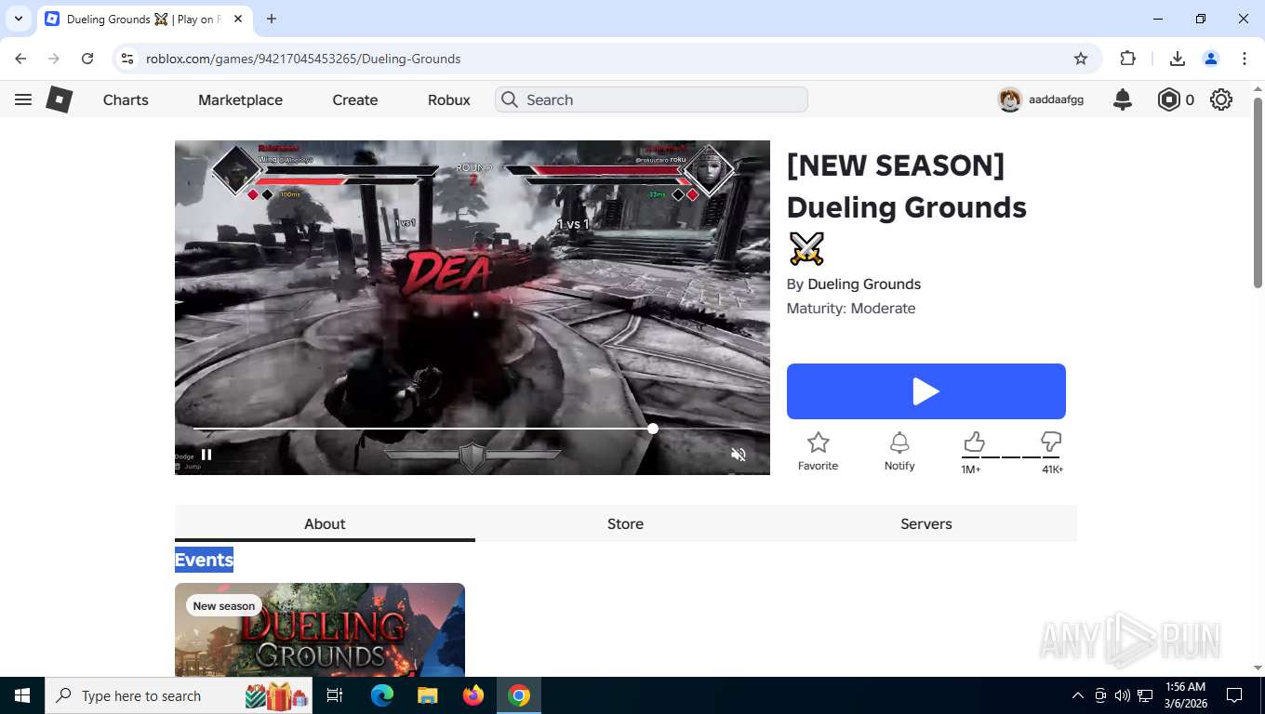Show hidden system tray icons

click(1078, 695)
